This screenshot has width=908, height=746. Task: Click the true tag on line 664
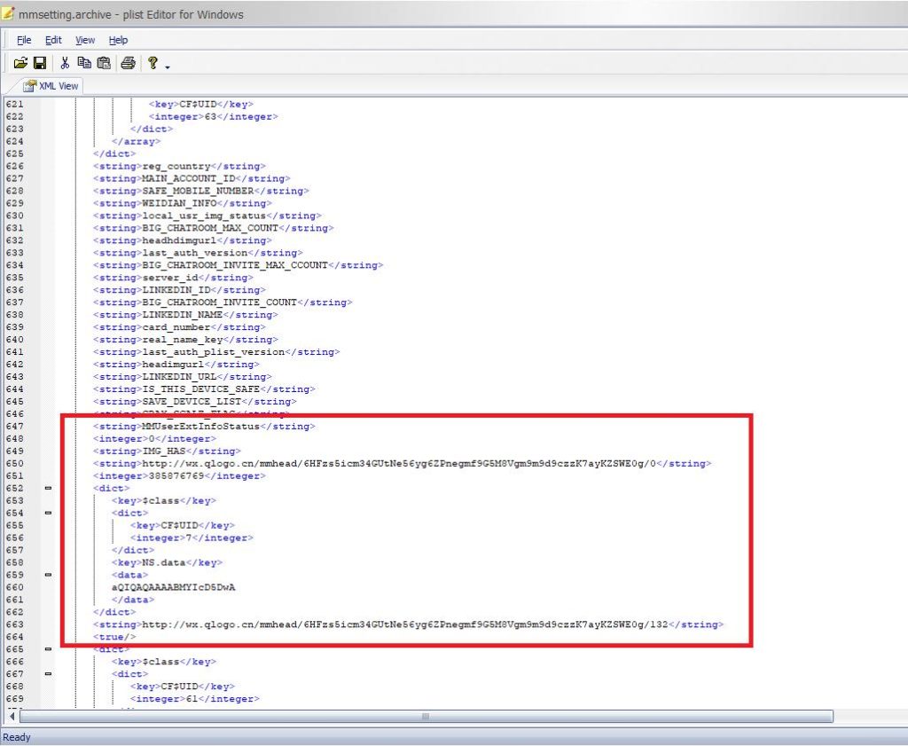click(114, 637)
